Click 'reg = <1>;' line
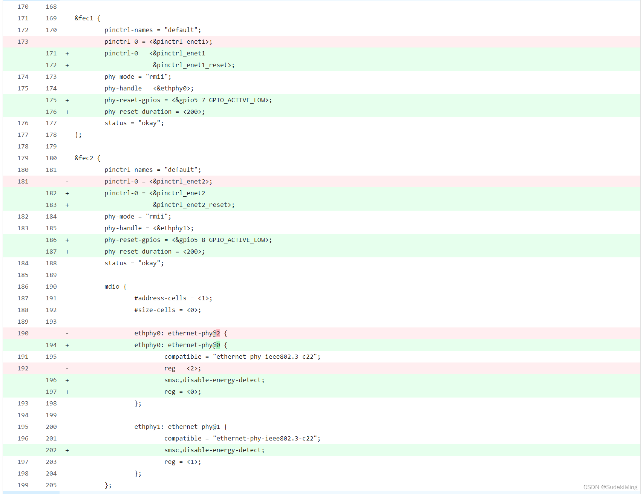Image resolution: width=643 pixels, height=494 pixels. coord(321,462)
